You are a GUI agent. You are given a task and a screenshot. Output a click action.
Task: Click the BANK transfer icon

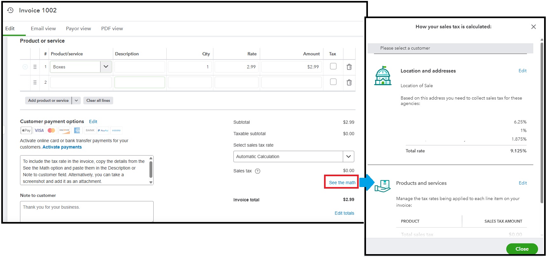(x=90, y=130)
